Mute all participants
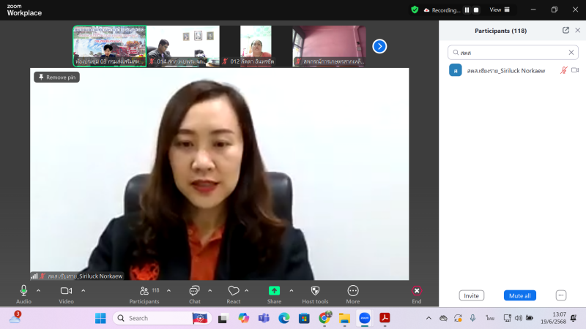Image resolution: width=586 pixels, height=329 pixels. pyautogui.click(x=520, y=295)
